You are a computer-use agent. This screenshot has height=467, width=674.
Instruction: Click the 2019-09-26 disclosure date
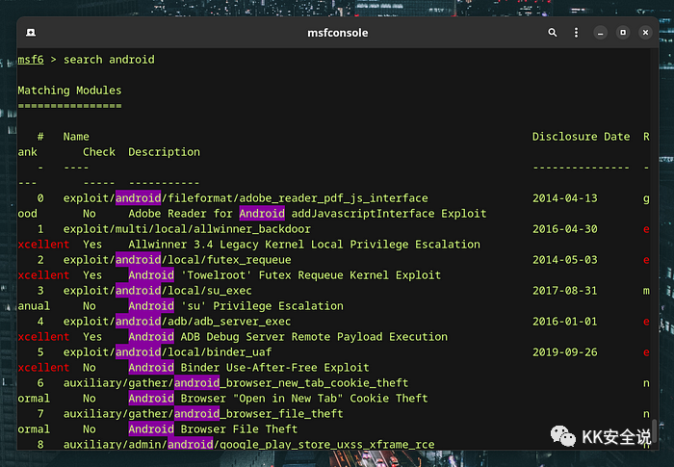click(565, 352)
